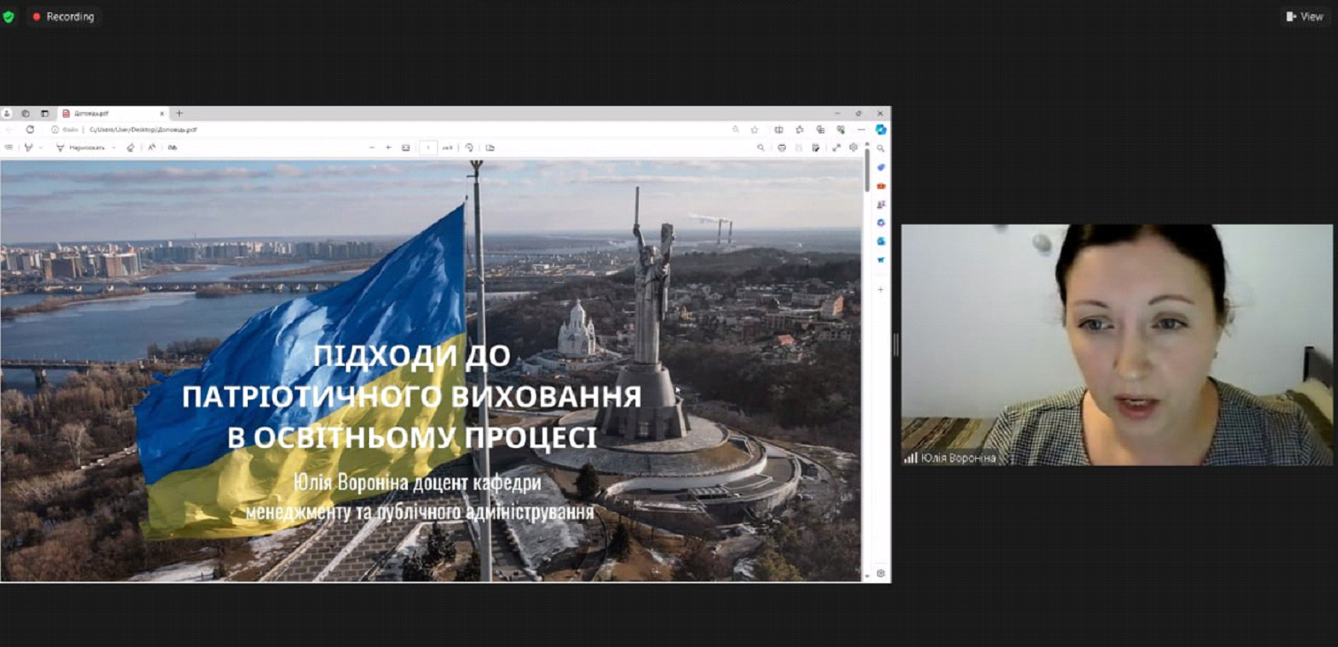
Task: Print the PDF document
Action: tap(781, 148)
